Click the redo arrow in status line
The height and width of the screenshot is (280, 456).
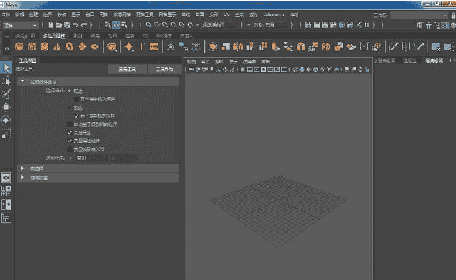83,25
